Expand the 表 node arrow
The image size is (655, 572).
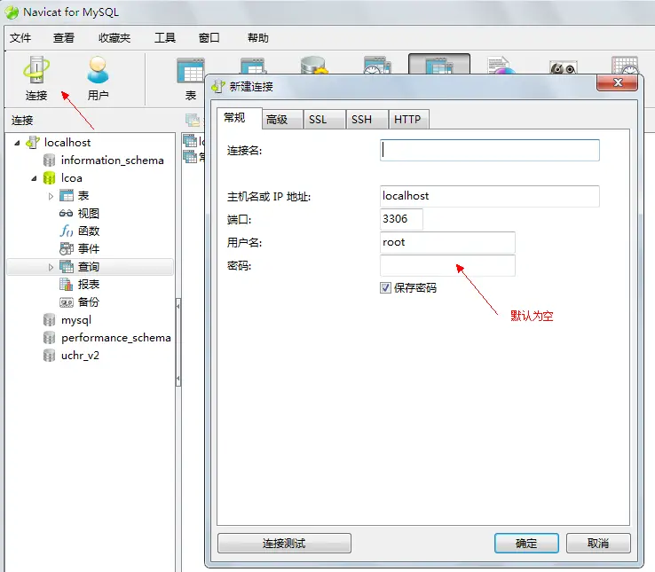click(51, 196)
